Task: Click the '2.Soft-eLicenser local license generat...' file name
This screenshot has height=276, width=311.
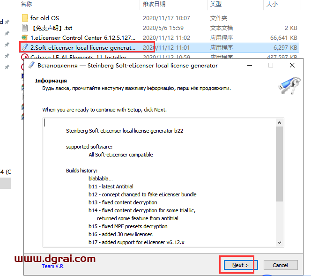Action: (83, 48)
